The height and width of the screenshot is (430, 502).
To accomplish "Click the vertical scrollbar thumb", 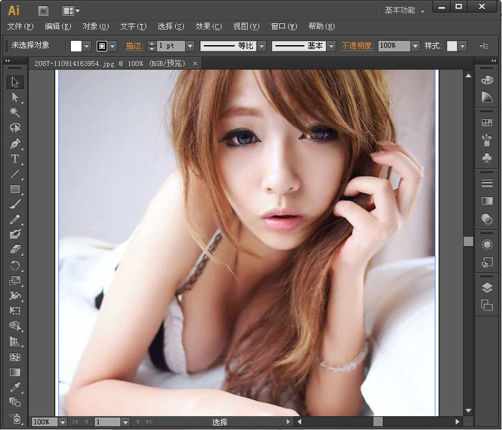I will (468, 240).
